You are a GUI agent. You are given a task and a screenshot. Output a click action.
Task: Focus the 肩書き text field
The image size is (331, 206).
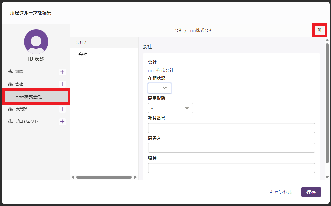(x=231, y=148)
